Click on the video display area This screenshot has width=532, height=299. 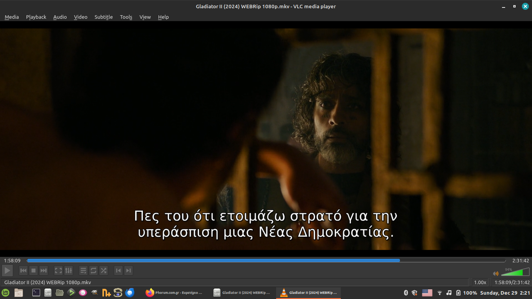tap(266, 139)
